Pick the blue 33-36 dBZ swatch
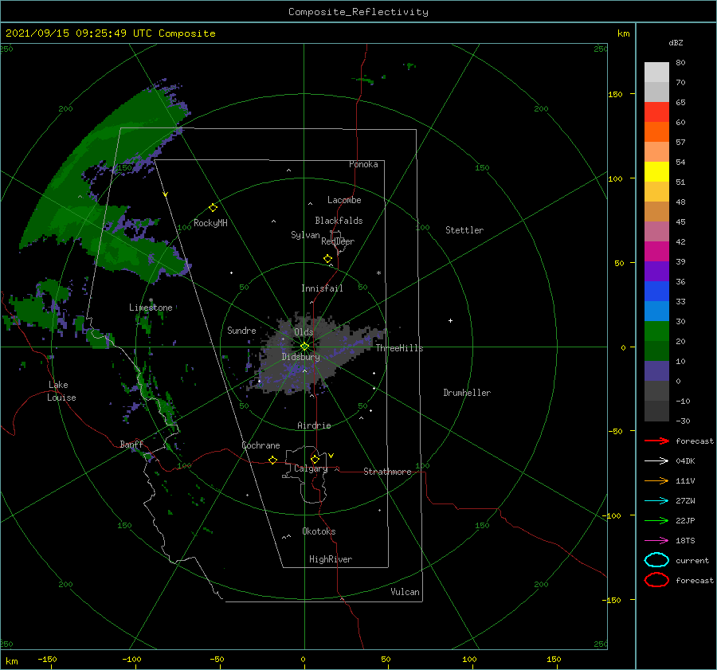This screenshot has width=717, height=670. coord(656,292)
